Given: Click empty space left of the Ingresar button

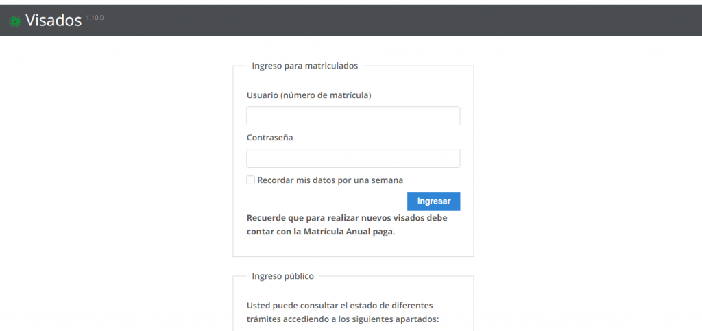Looking at the screenshot, I should coord(322,201).
